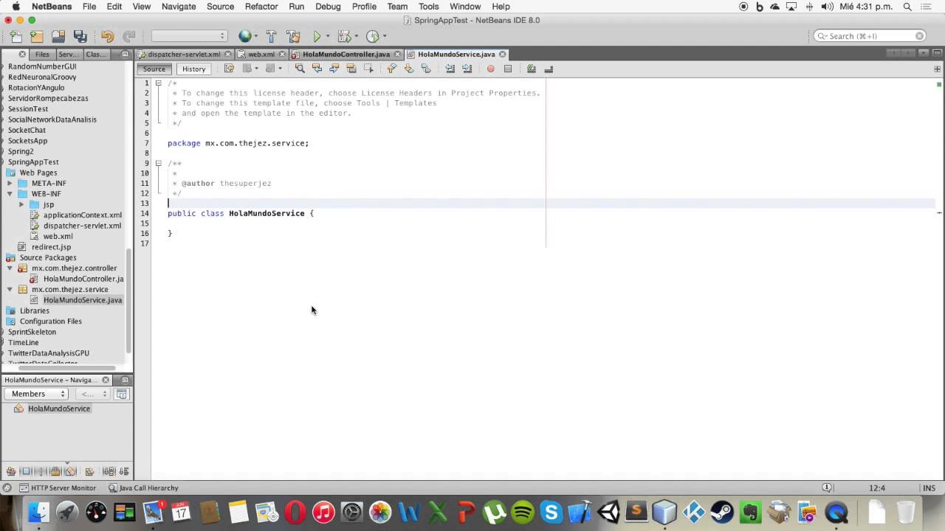
Task: Expand the jsp folder node
Action: pyautogui.click(x=21, y=204)
